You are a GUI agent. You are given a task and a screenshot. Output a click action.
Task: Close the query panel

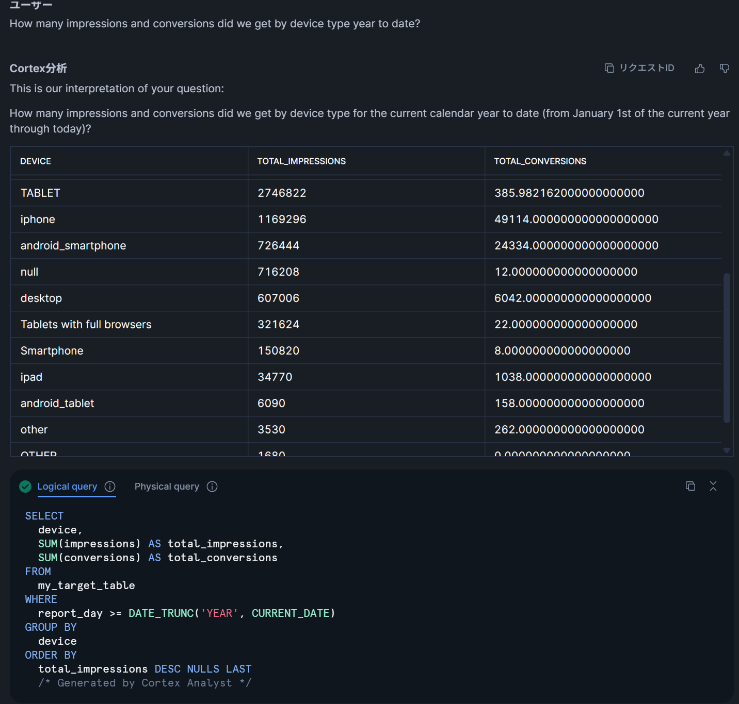[x=713, y=486]
